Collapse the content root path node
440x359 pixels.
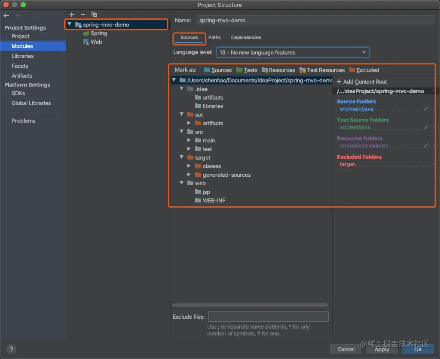point(174,80)
